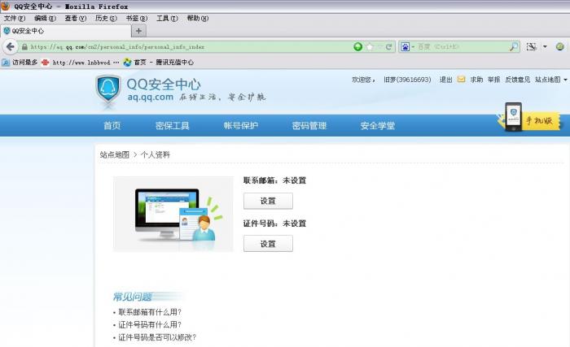Expand the 站点地图 header dropdown
This screenshot has width=570, height=347.
tap(550, 80)
